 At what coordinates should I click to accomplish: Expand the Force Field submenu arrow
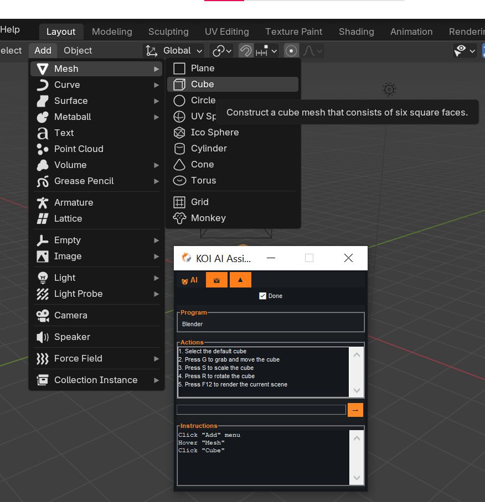156,359
